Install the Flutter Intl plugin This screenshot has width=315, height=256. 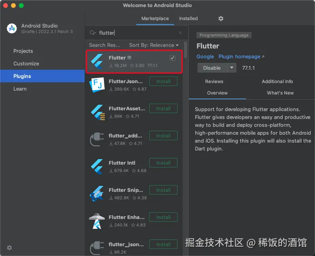[163, 163]
